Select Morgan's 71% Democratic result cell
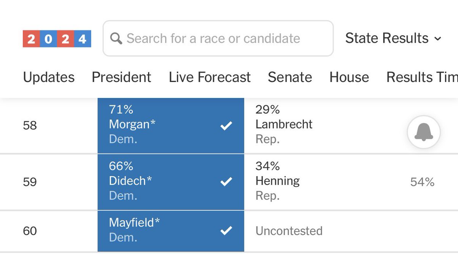Image resolution: width=458 pixels, height=254 pixels. [171, 125]
